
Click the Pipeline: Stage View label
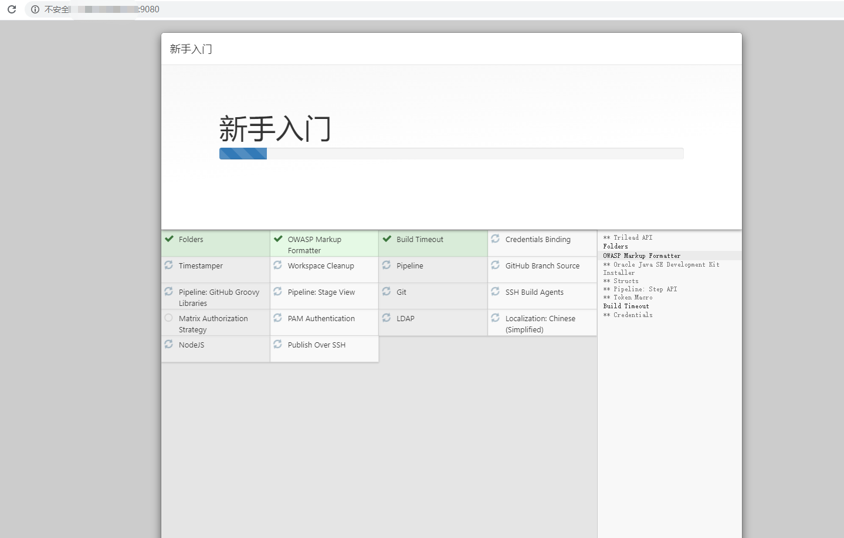pyautogui.click(x=321, y=292)
